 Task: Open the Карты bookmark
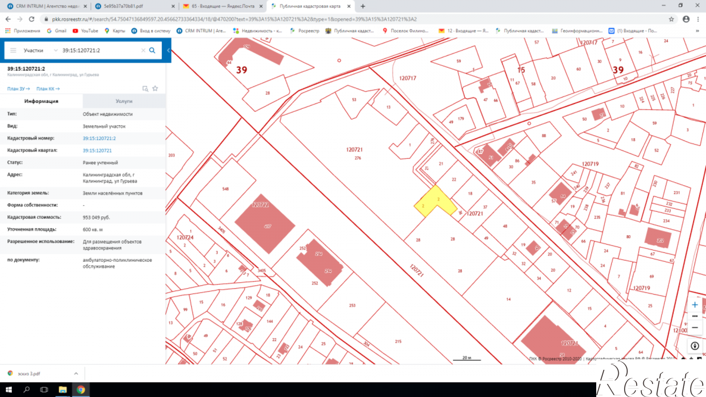point(115,31)
